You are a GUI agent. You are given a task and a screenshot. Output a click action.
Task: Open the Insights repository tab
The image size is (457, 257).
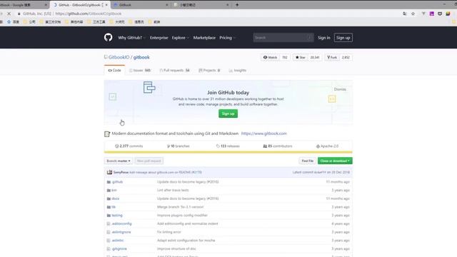point(238,70)
